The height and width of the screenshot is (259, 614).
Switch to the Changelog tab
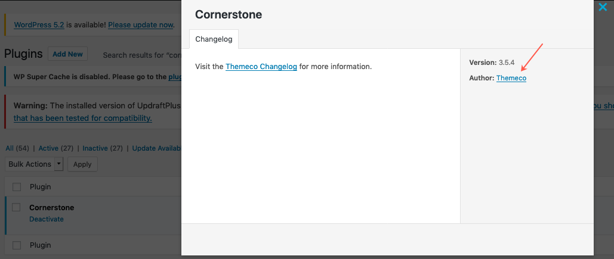(214, 39)
